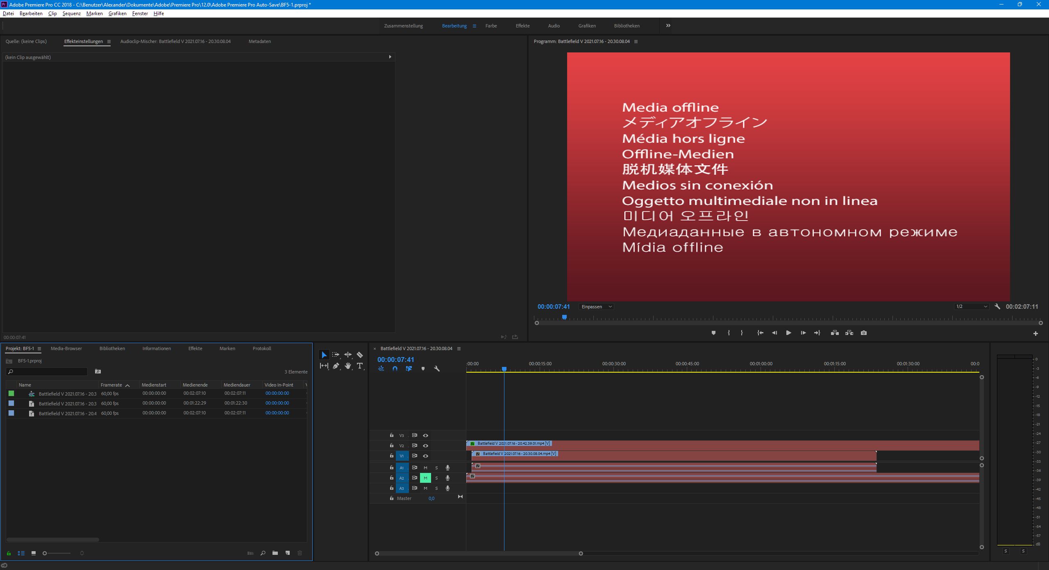Solo audio track A1
Image resolution: width=1049 pixels, height=570 pixels.
tap(436, 467)
